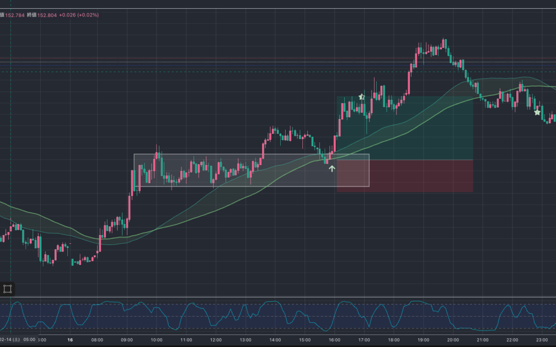Click the white up-arrow entry marker
Screen dimensions: 556x347
coord(332,168)
